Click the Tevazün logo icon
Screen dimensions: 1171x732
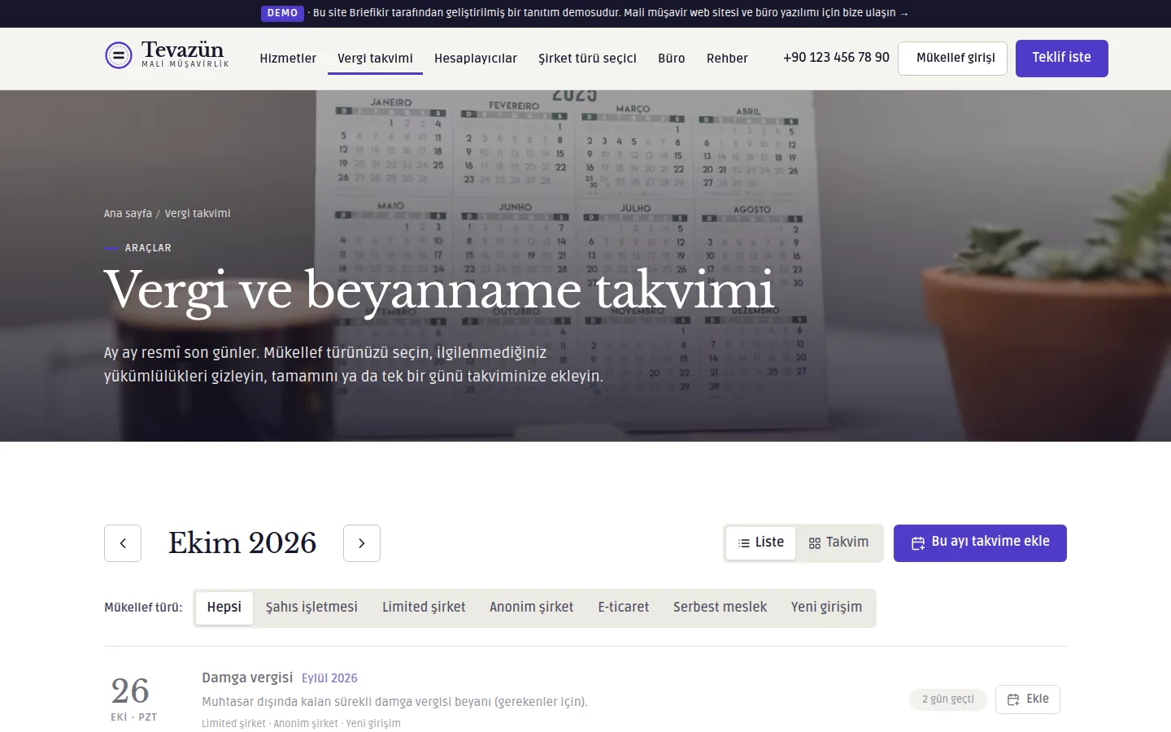click(119, 55)
